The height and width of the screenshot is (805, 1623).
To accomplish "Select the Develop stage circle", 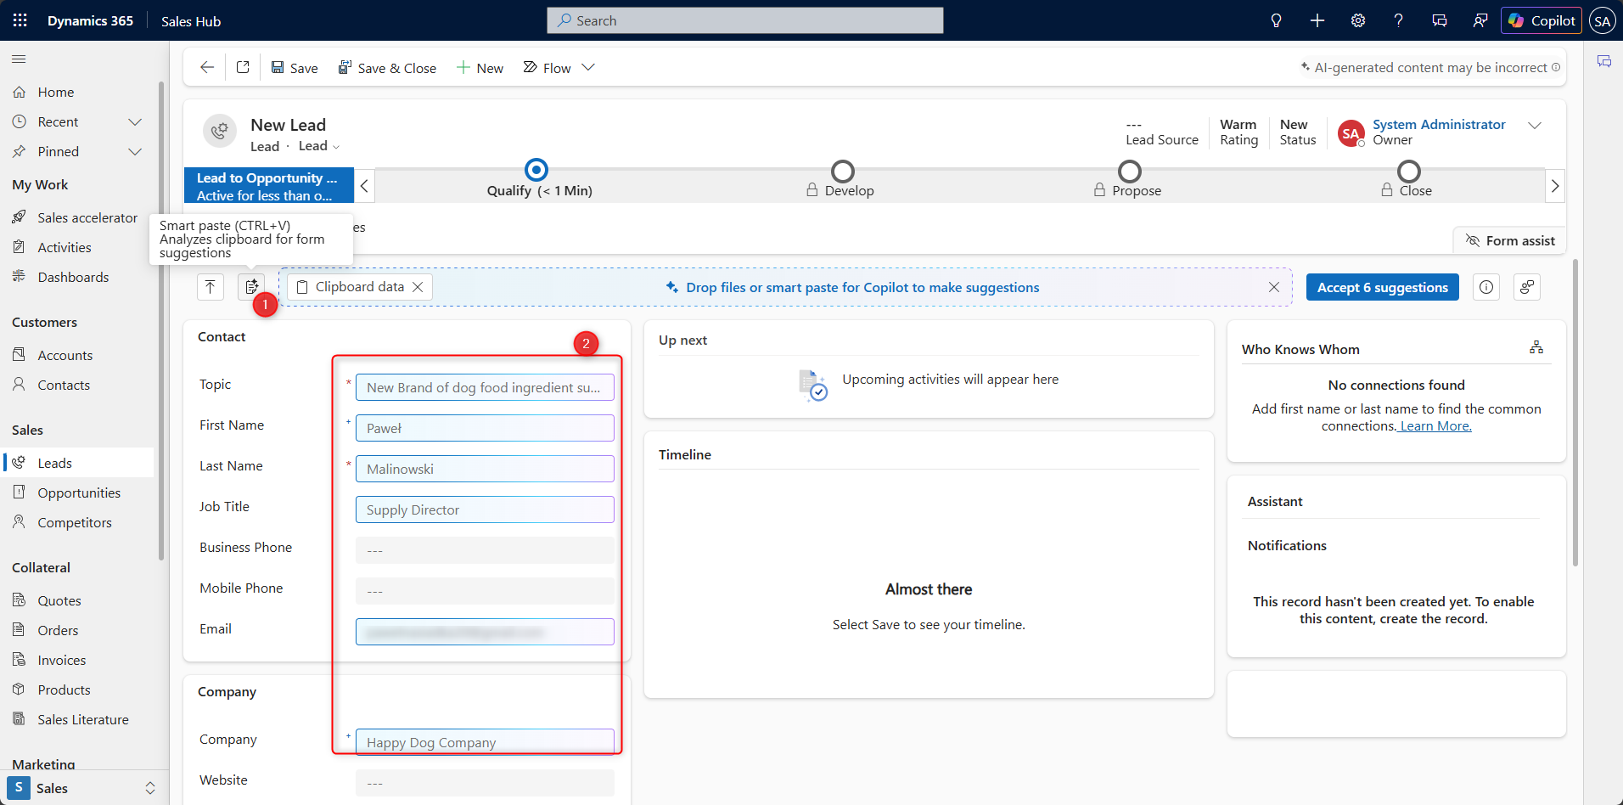I will [842, 172].
